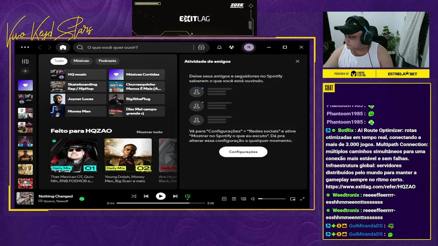Skip to the previous track
The height and width of the screenshot is (246, 438).
pos(146,196)
